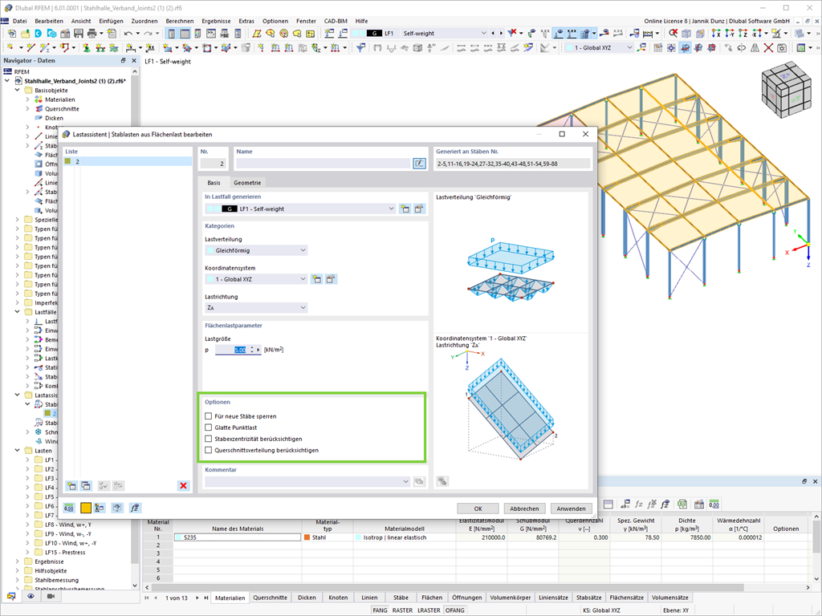Click new list item icon below Liste
The image size is (822, 616).
click(x=71, y=485)
